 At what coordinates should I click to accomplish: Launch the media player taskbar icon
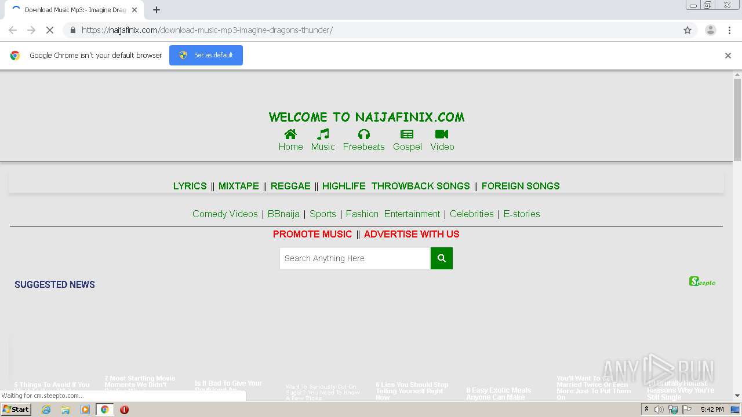tap(85, 409)
